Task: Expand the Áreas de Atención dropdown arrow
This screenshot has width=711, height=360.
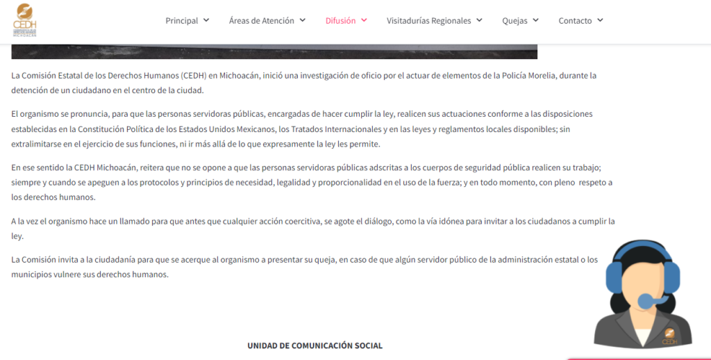Action: (x=302, y=21)
